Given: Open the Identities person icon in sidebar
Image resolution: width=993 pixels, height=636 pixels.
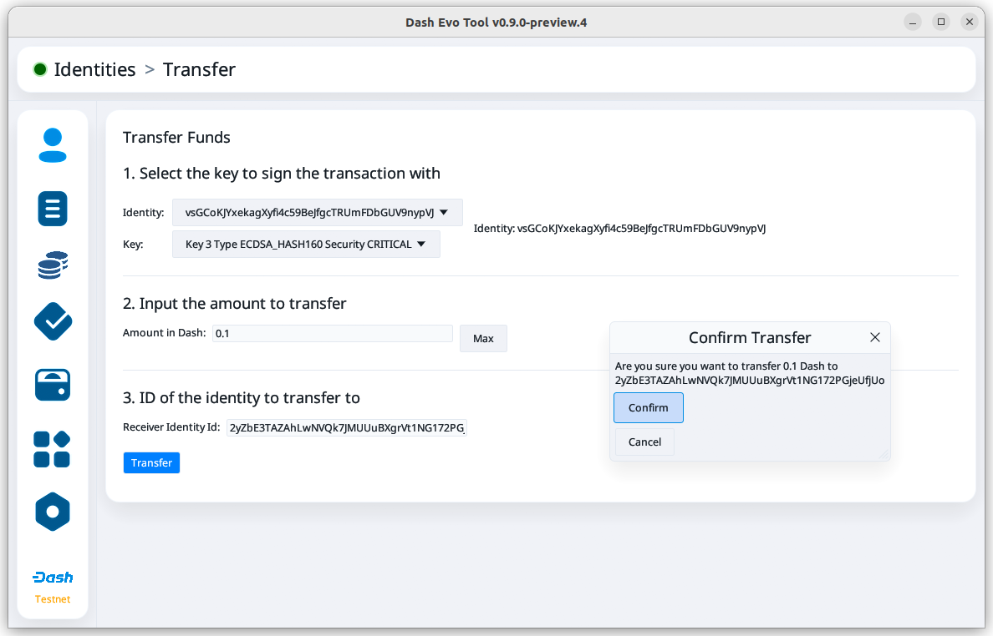Looking at the screenshot, I should (53, 145).
